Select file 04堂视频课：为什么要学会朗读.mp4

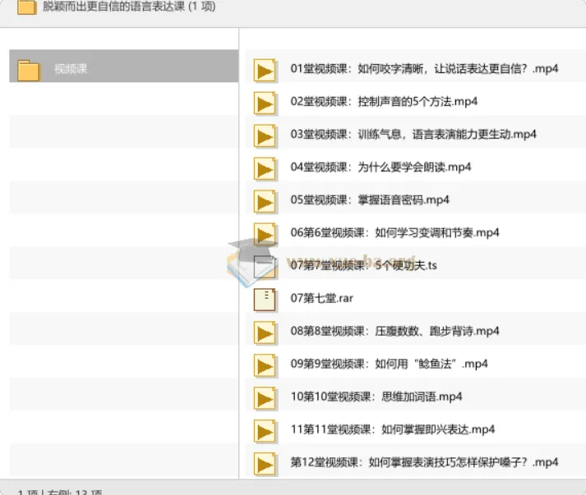click(381, 167)
